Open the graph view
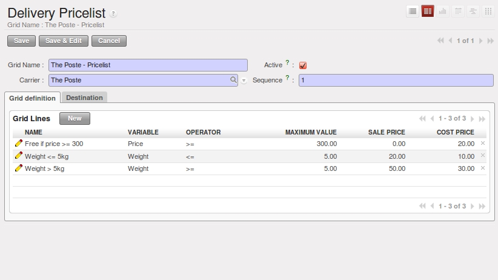The height and width of the screenshot is (280, 498). point(443,11)
